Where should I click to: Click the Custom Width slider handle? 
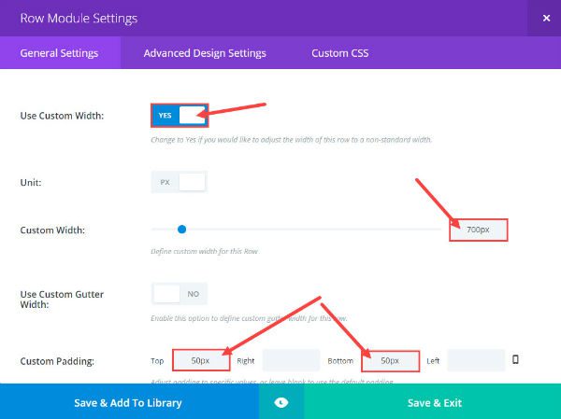tap(181, 230)
